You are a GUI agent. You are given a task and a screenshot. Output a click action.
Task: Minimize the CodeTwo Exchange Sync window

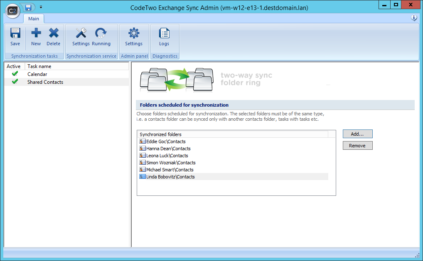tap(384, 5)
